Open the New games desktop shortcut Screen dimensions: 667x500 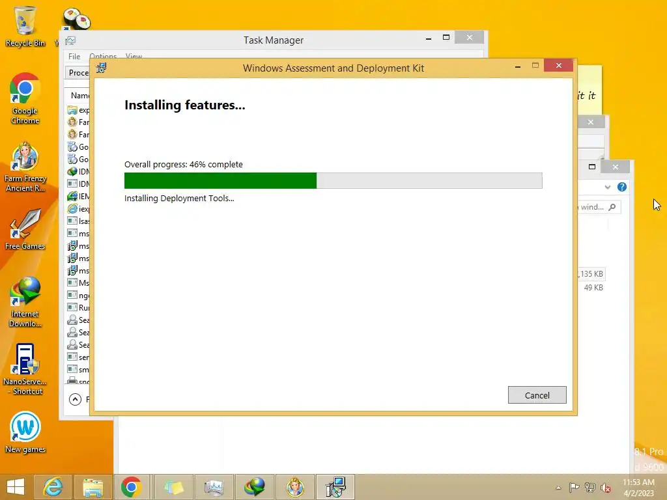click(x=25, y=432)
